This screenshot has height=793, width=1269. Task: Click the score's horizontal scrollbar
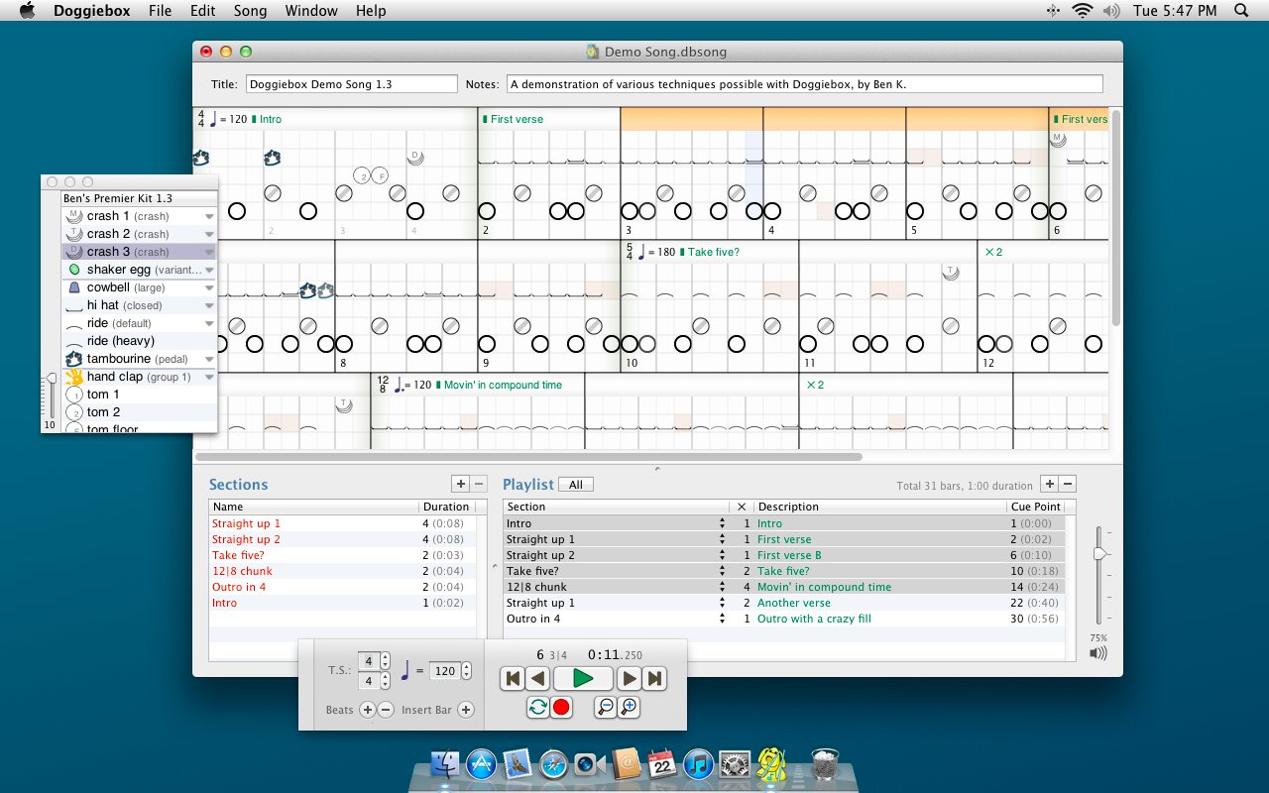529,457
